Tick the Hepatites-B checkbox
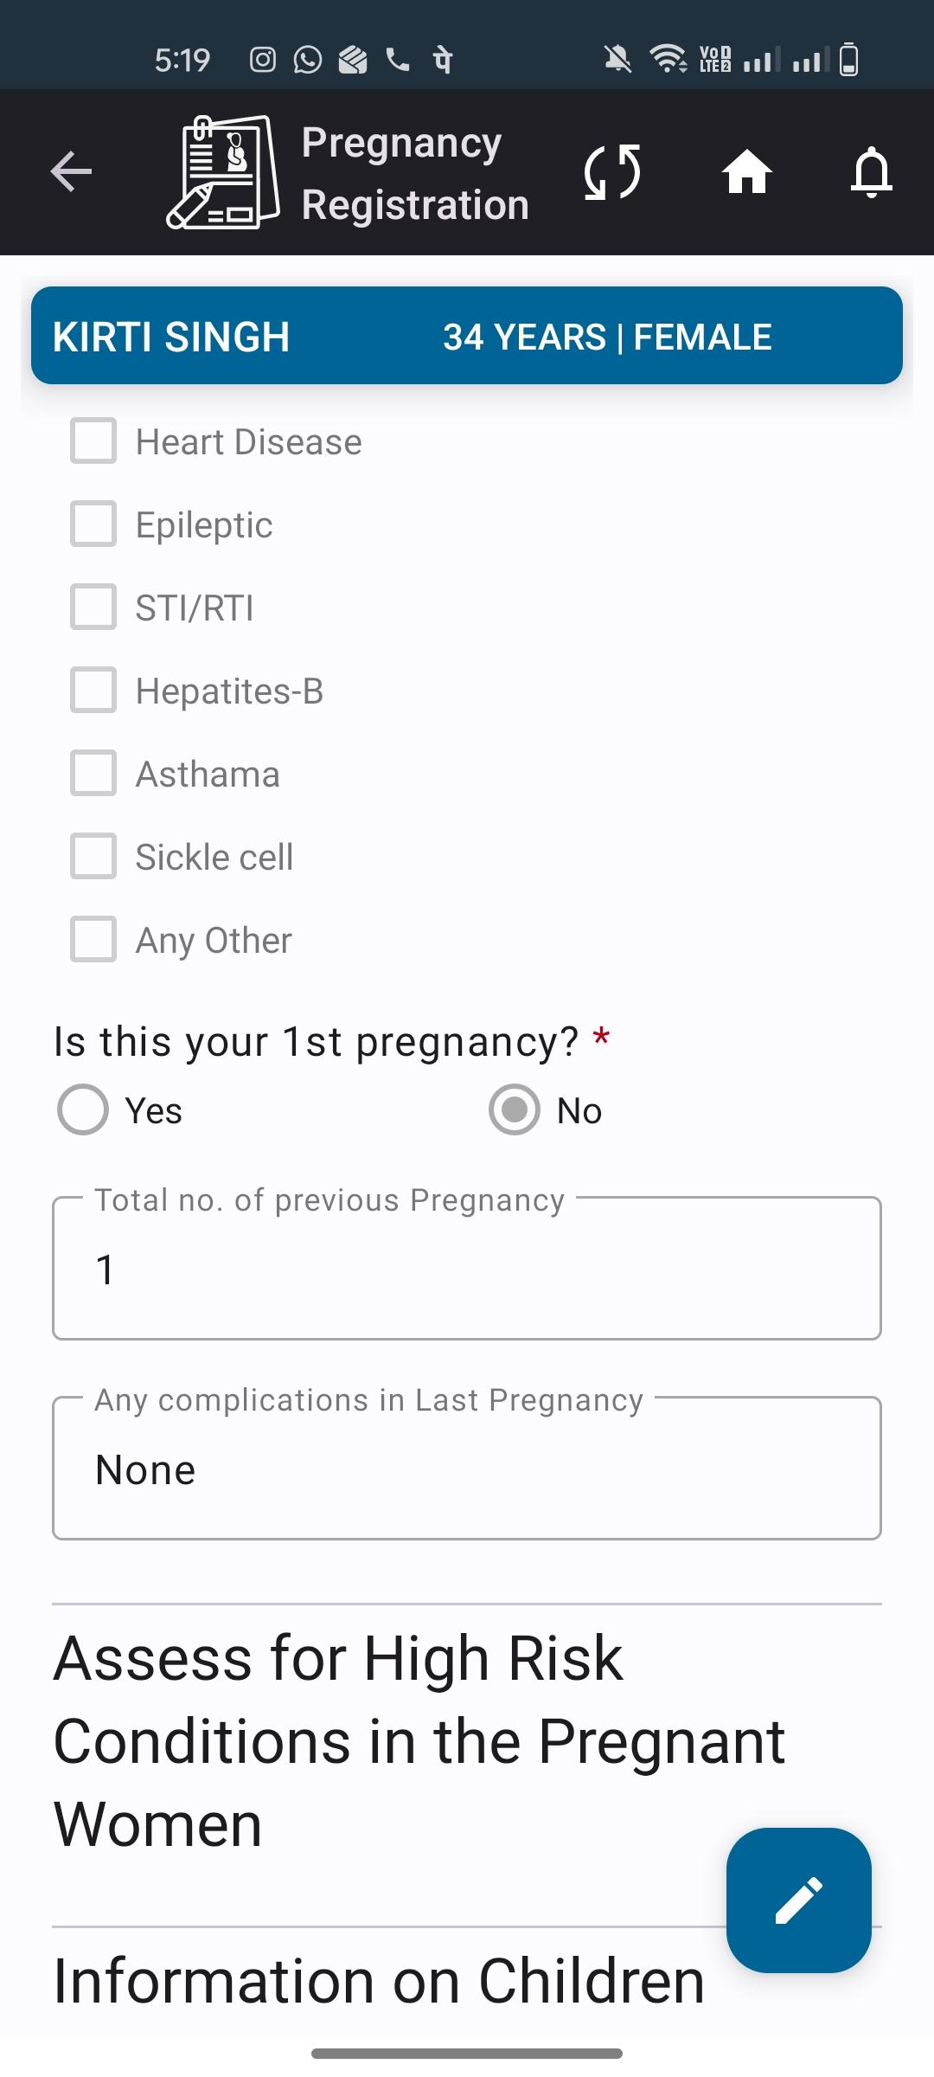The image size is (934, 2077). click(x=93, y=691)
